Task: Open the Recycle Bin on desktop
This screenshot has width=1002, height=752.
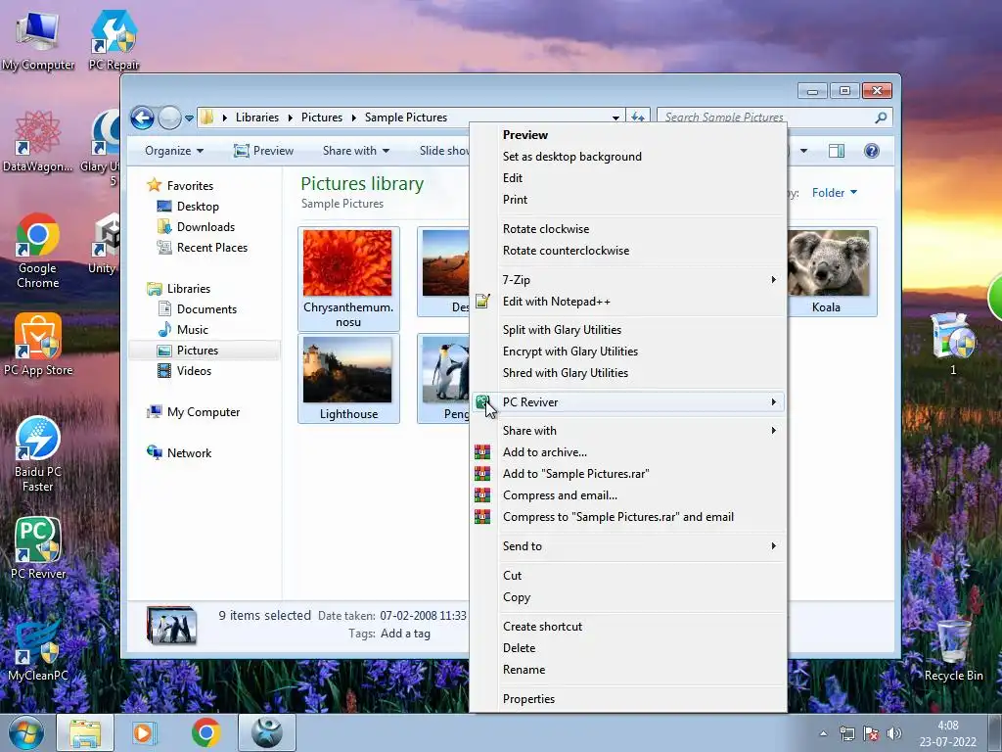Action: (x=953, y=650)
